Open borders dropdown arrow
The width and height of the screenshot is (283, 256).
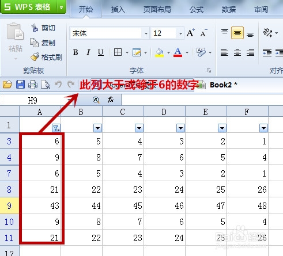[127, 52]
